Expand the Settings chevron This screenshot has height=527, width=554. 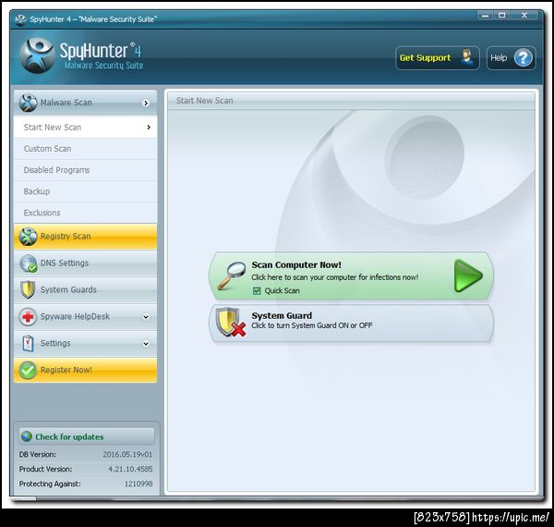(x=146, y=343)
